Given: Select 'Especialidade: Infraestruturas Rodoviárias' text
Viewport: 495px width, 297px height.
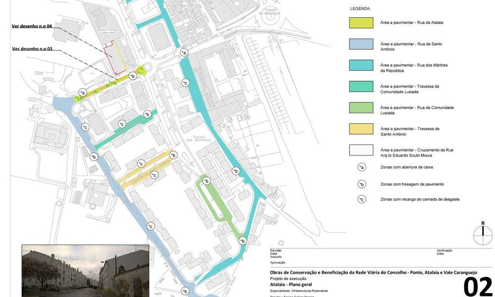Looking at the screenshot, I should pos(298,291).
